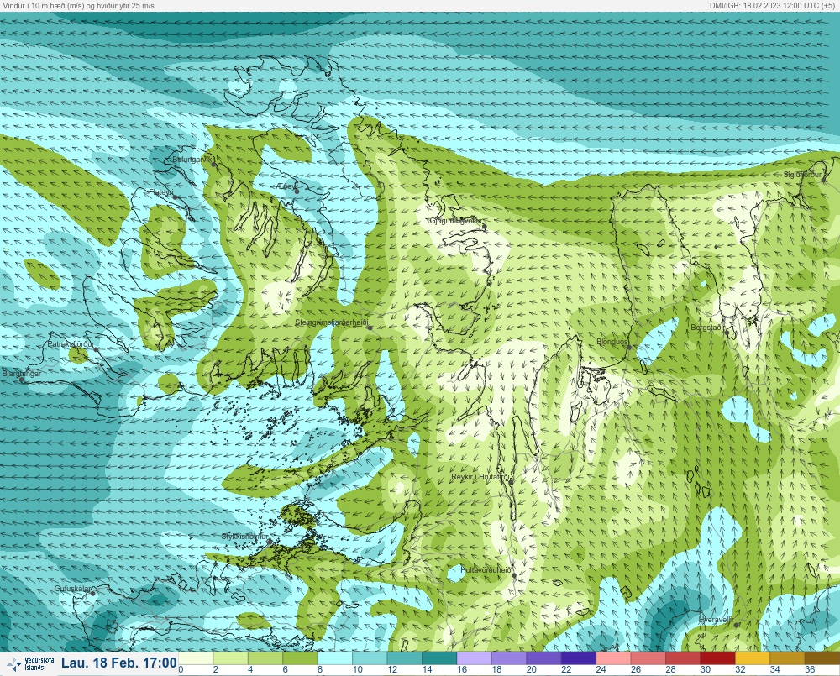Select the dark green 6–8 m/s legend swatch
840x676 pixels.
(x=300, y=658)
